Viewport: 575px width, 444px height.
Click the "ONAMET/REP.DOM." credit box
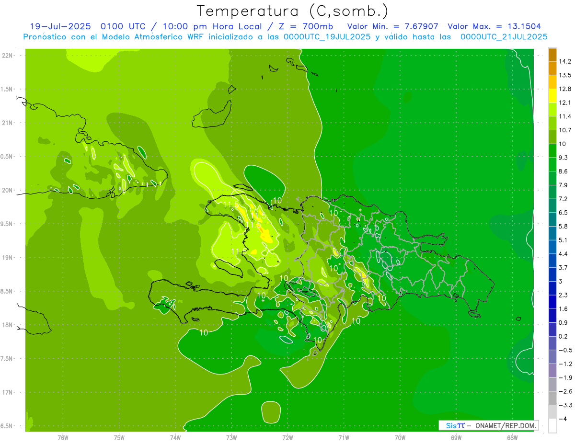488,425
